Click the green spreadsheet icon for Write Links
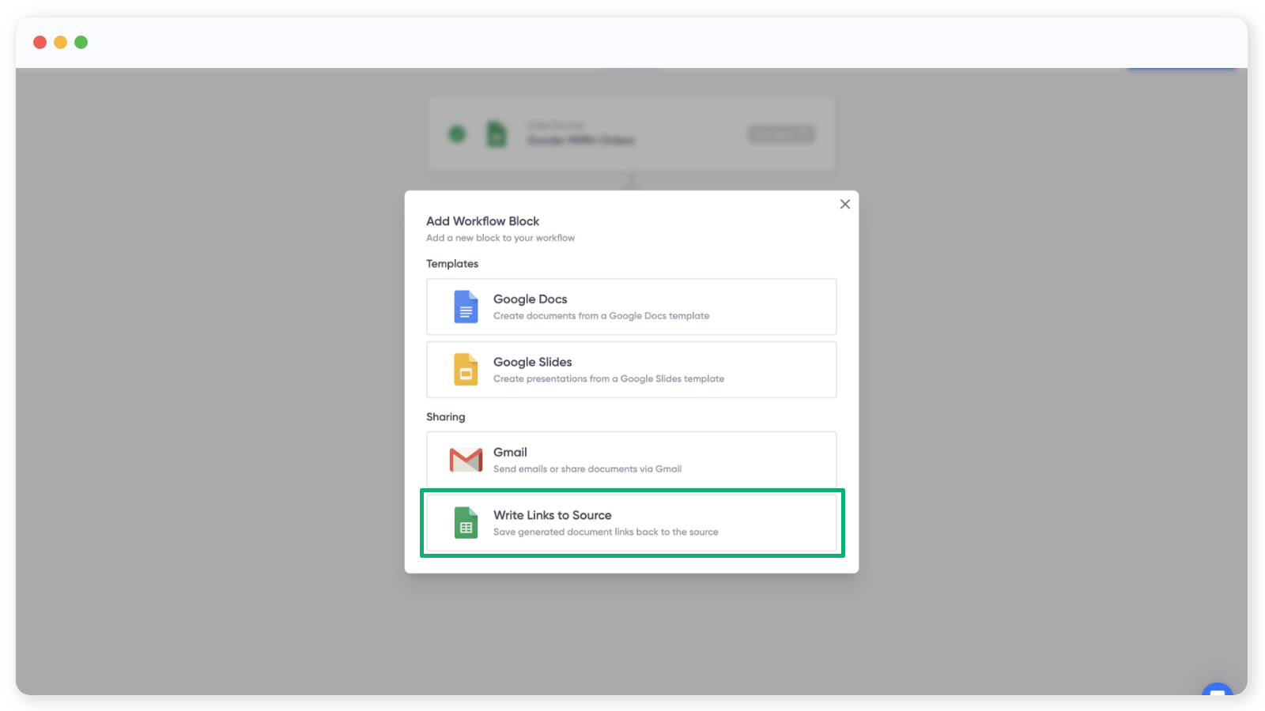 point(466,523)
